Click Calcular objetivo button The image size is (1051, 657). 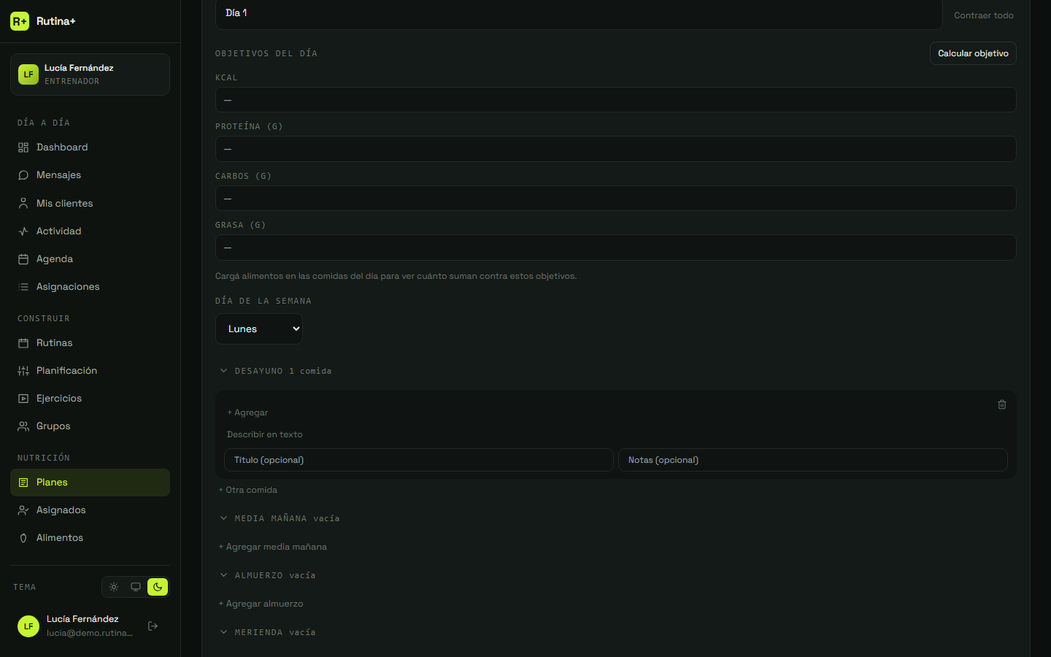pos(973,53)
